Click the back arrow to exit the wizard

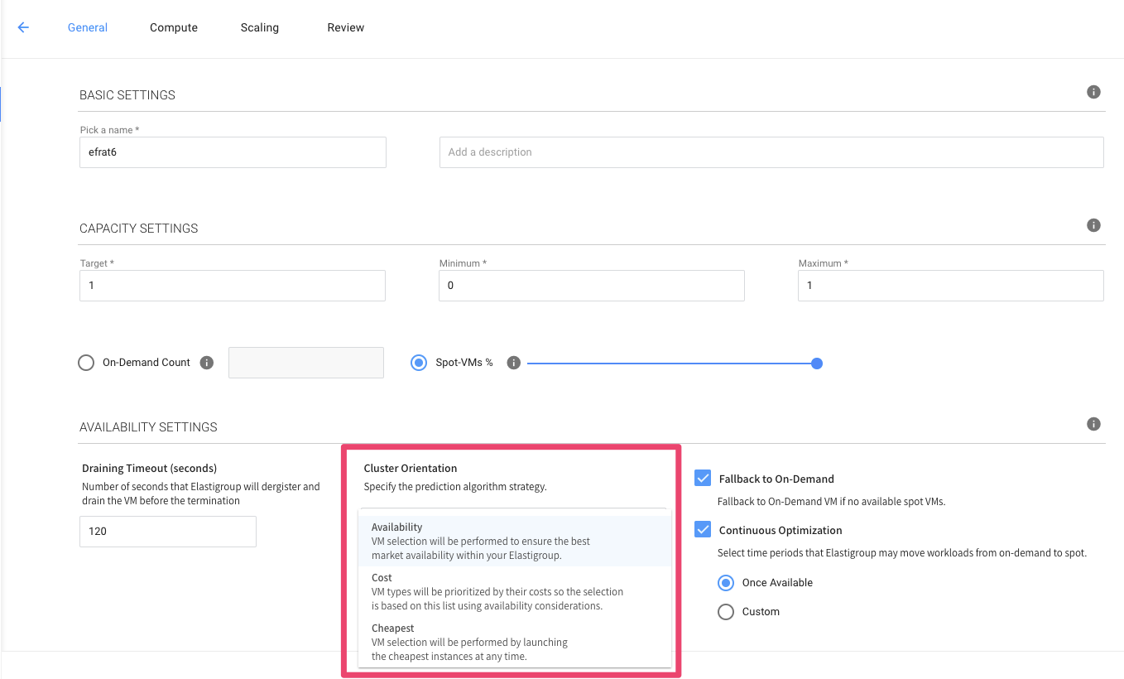[22, 27]
